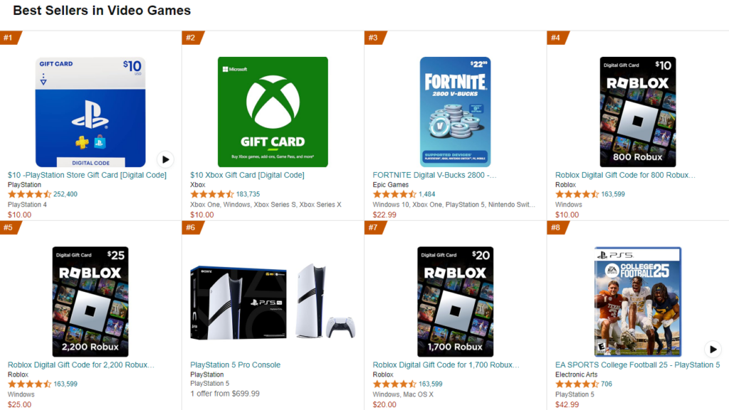This screenshot has height=410, width=729.
Task: Click the College Football 25 cover art
Action: (637, 301)
